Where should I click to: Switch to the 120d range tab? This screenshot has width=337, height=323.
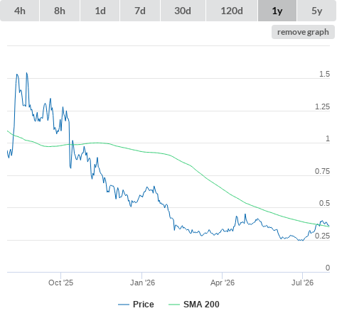[x=232, y=11]
